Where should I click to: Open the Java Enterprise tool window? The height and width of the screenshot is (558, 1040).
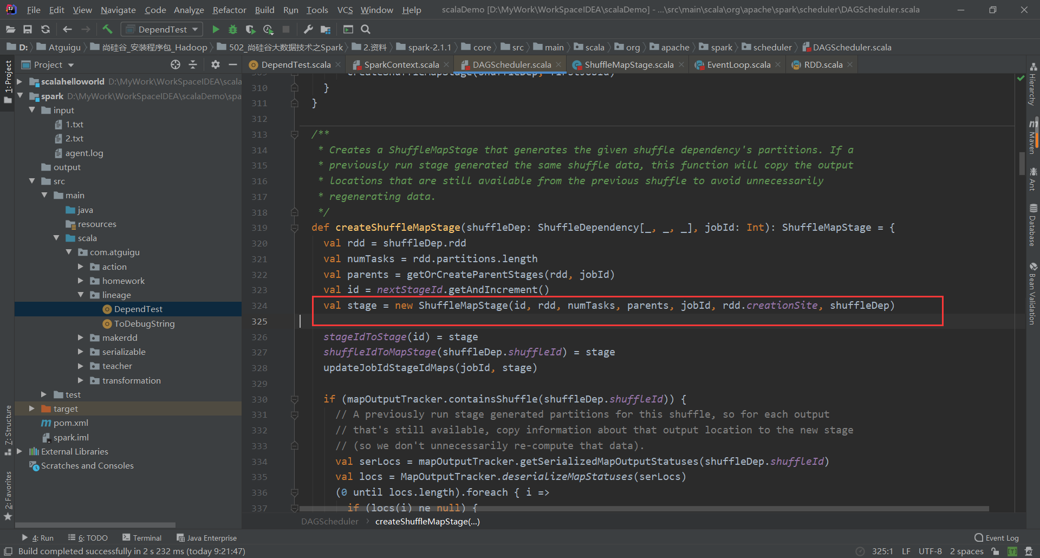[207, 538]
